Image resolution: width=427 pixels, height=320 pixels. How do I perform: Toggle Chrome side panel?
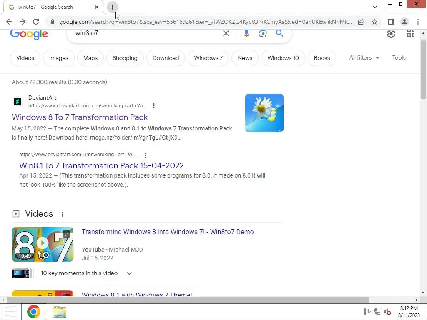[391, 22]
